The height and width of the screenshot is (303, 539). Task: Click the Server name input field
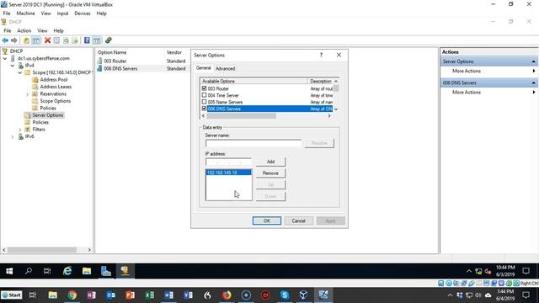tap(253, 143)
